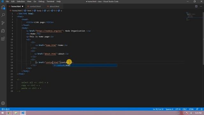Image resolution: width=204 pixels, height=115 pixels.
Task: Click the clock in the system tray
Action: coord(198,113)
